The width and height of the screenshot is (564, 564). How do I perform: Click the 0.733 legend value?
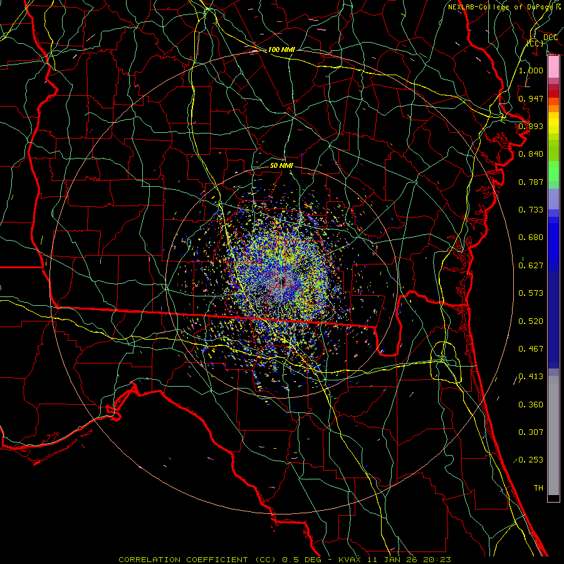click(531, 210)
